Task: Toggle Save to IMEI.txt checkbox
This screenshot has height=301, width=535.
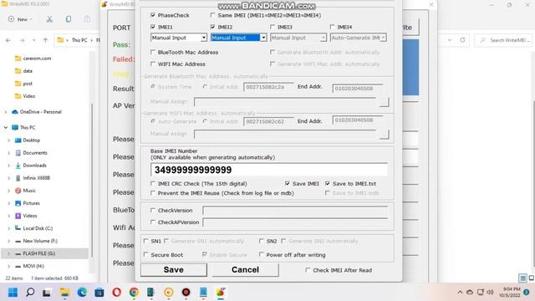Action: point(328,183)
